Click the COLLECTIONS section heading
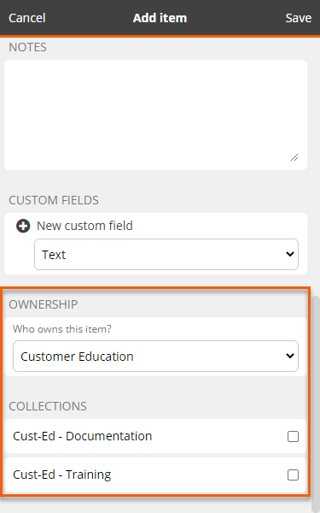The height and width of the screenshot is (513, 320). point(48,406)
